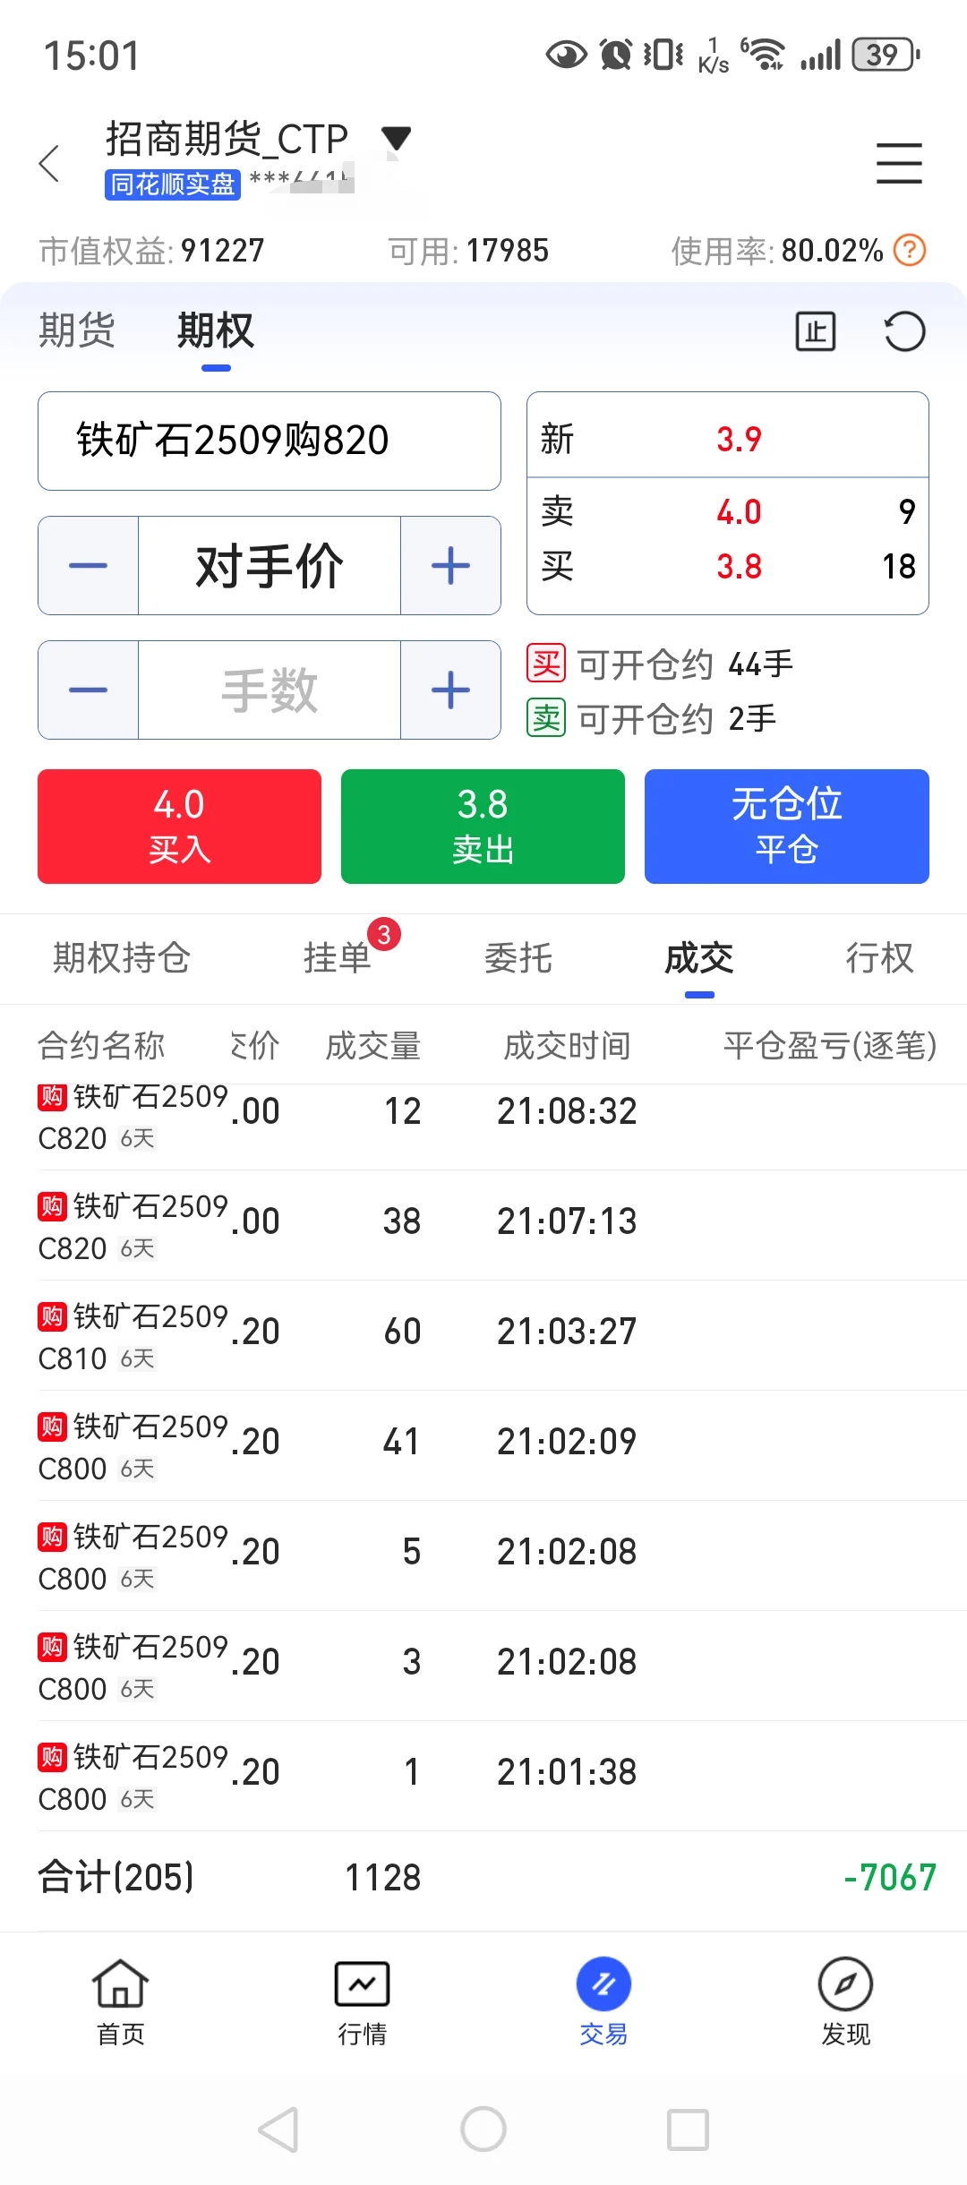This screenshot has height=2185, width=967.
Task: Select the C810 trade at 21:03:27
Action: (x=483, y=1336)
